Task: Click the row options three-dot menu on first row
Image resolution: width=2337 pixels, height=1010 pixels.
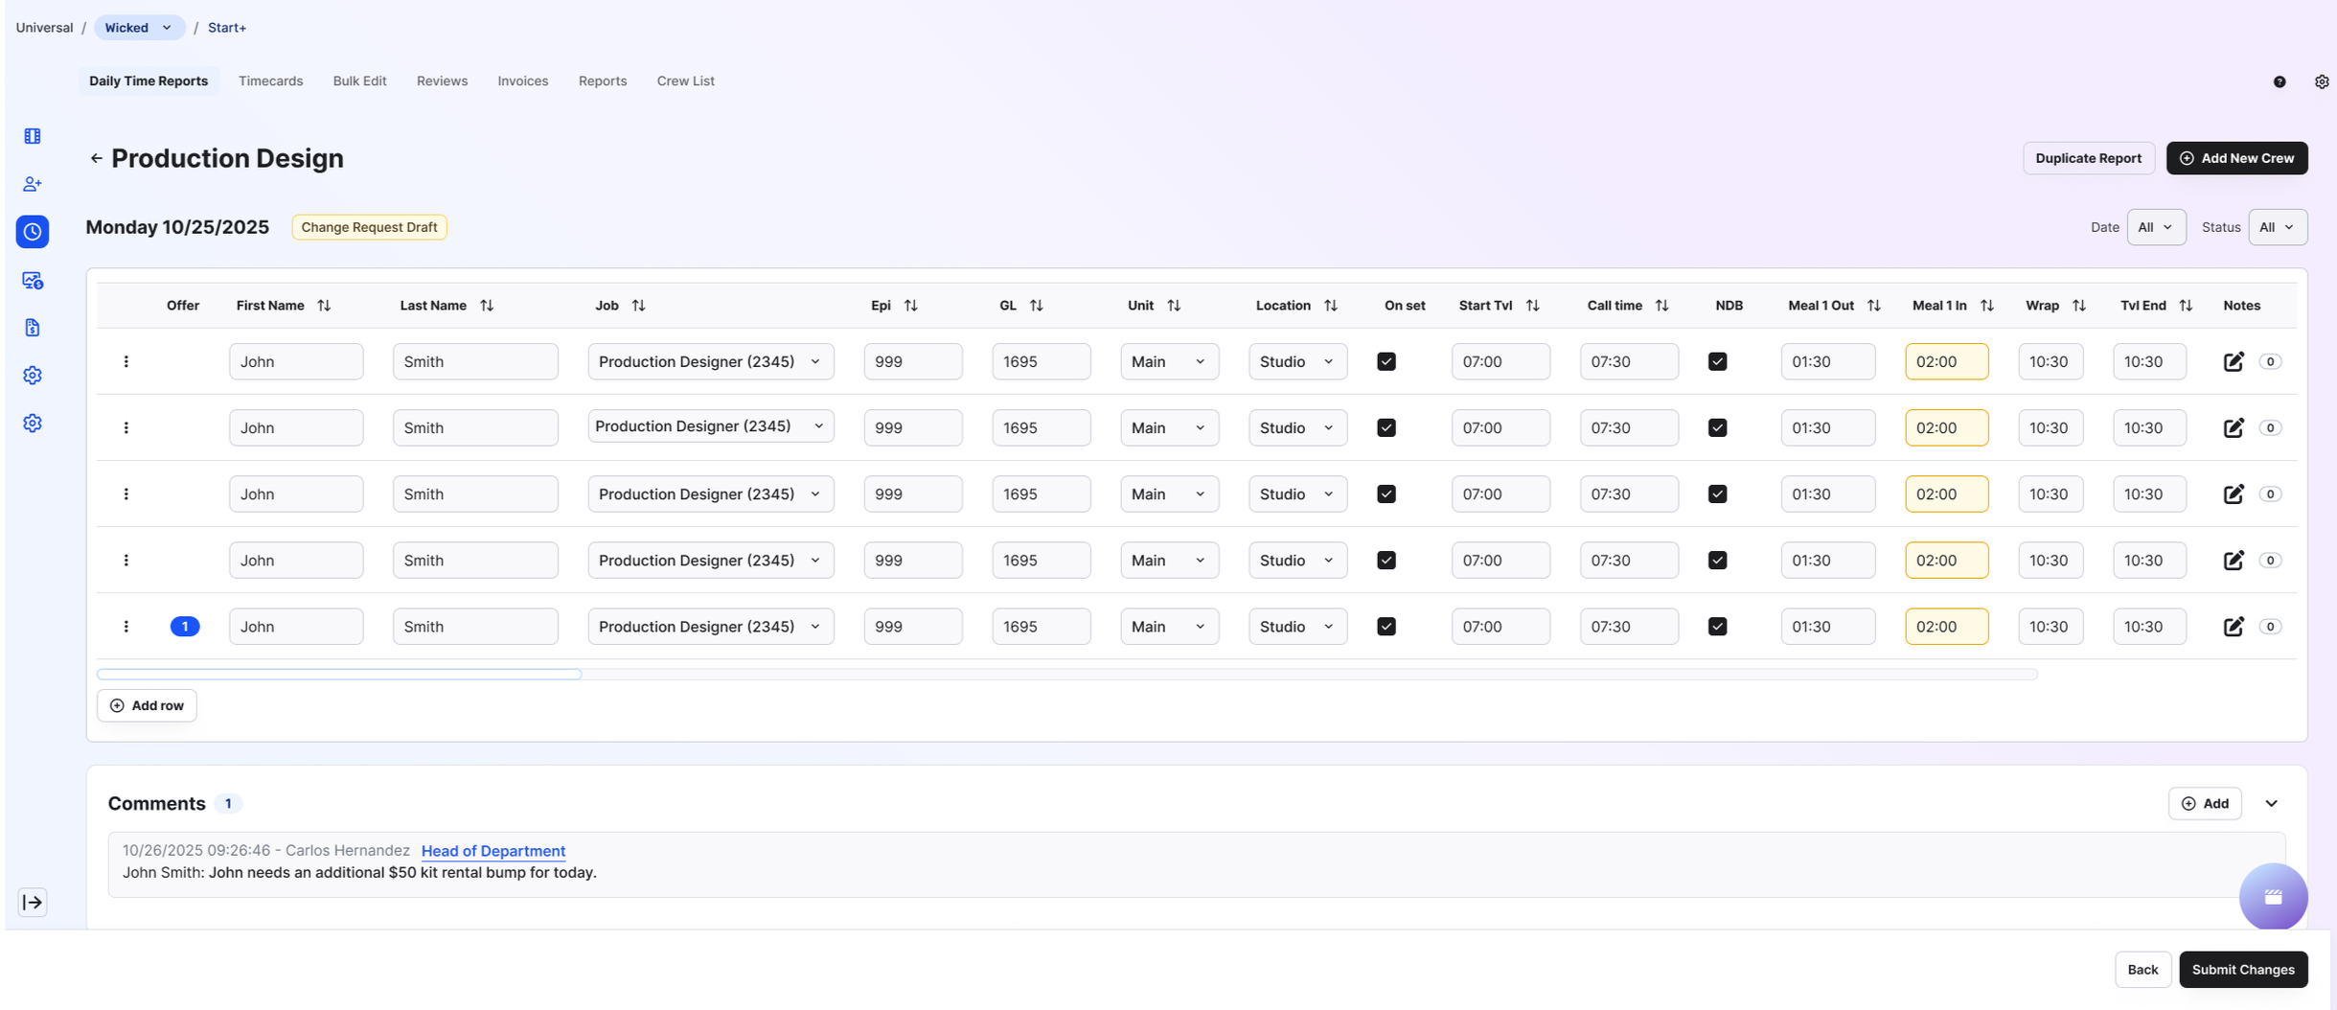Action: click(x=126, y=361)
